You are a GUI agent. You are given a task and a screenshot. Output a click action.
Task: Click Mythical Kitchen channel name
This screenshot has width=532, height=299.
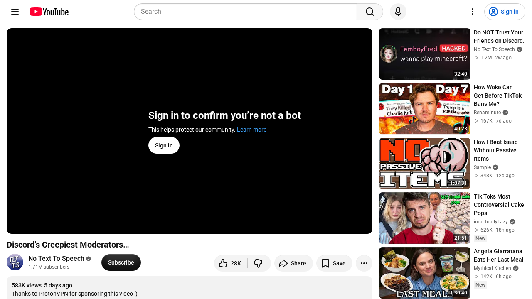[493, 268]
